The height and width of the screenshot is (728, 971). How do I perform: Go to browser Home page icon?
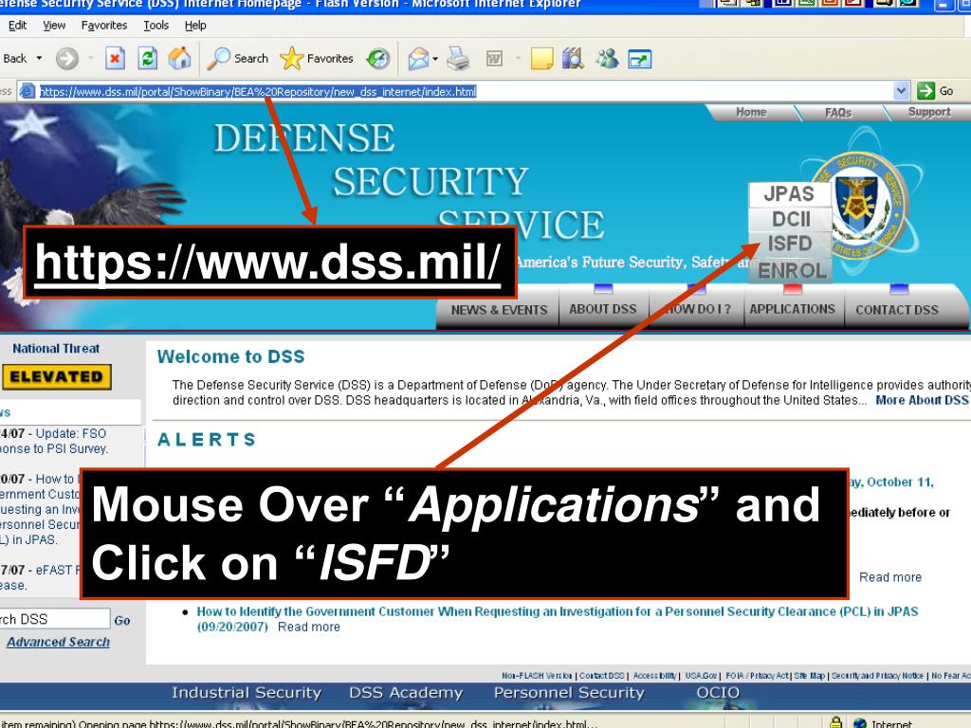(179, 59)
